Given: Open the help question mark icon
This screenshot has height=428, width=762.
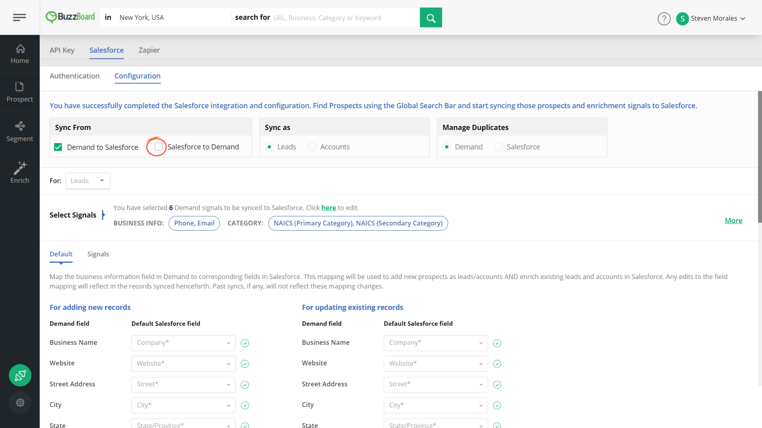Looking at the screenshot, I should coord(664,19).
